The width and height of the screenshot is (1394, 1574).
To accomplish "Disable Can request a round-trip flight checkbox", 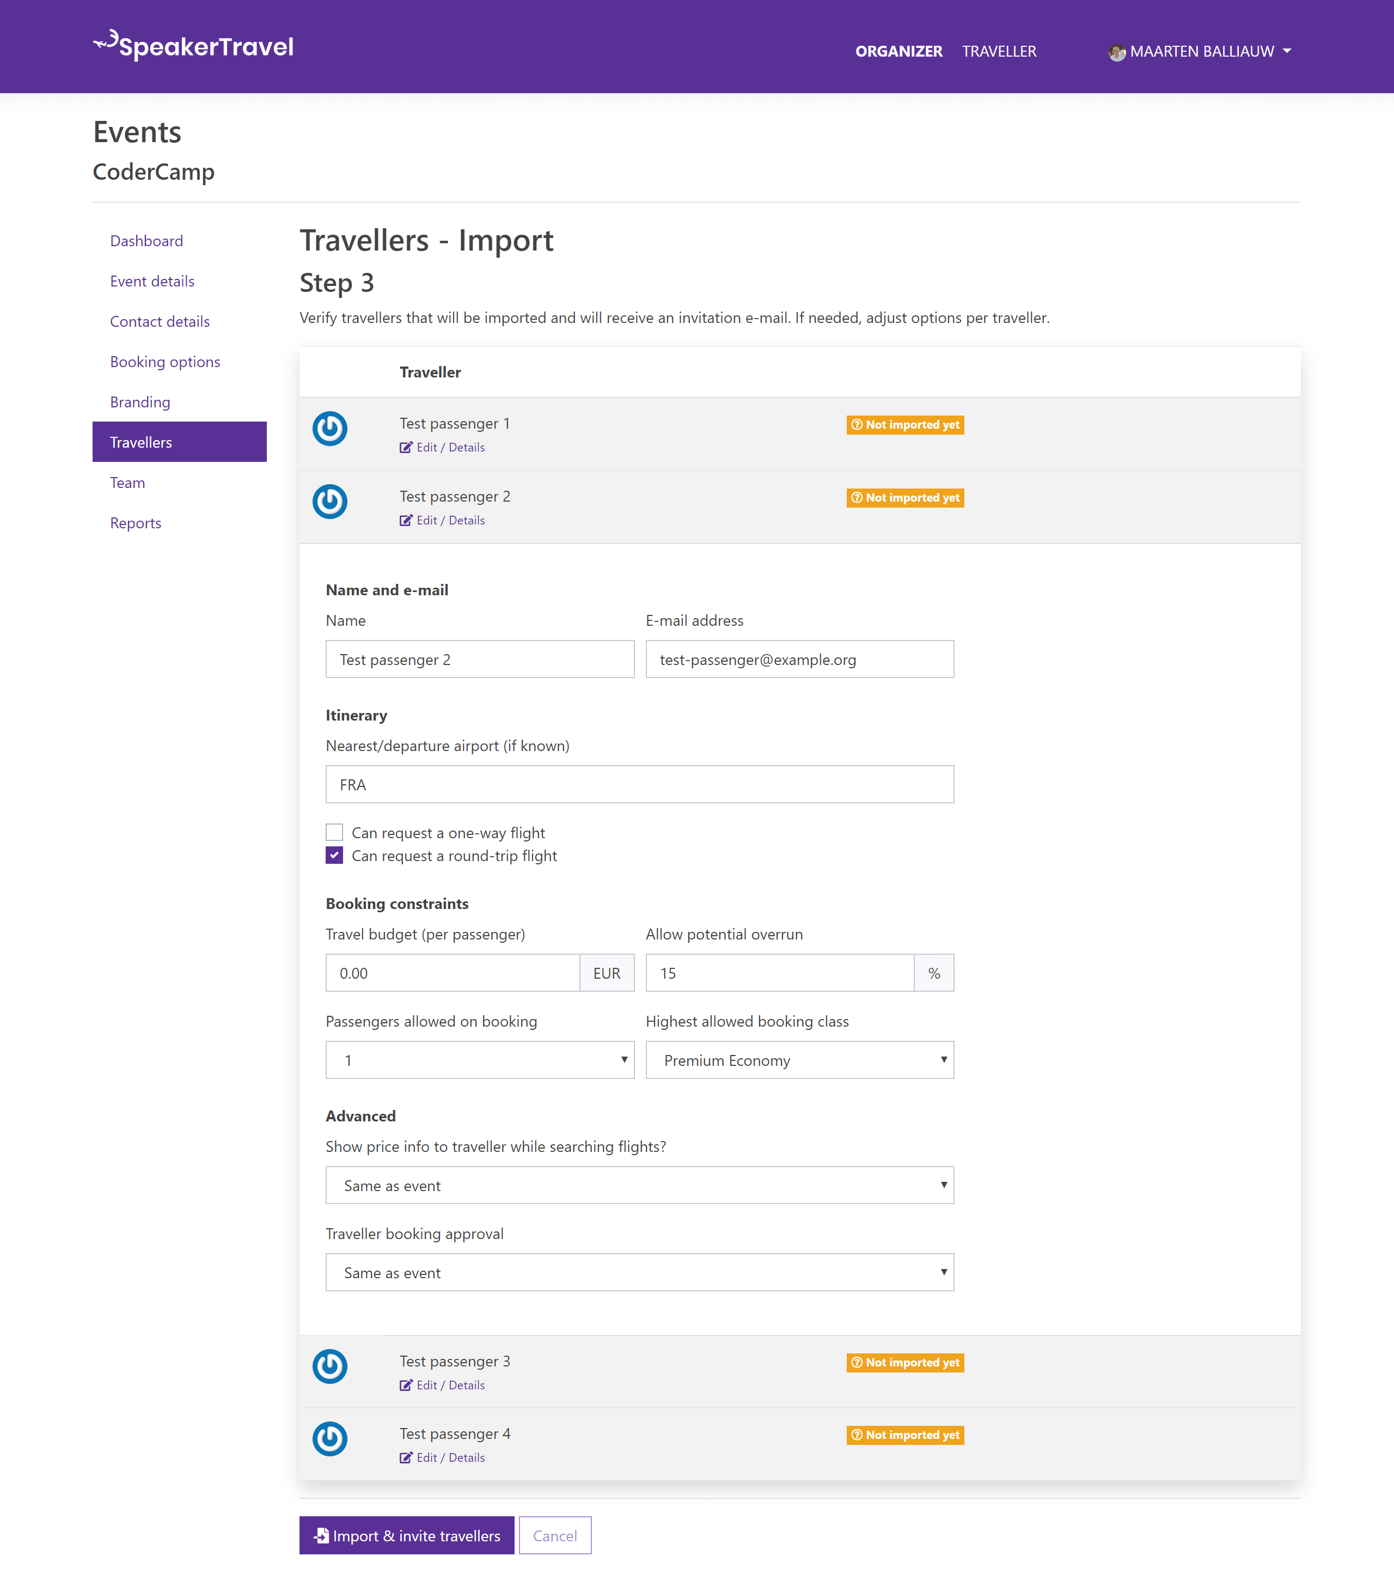I will tap(334, 856).
